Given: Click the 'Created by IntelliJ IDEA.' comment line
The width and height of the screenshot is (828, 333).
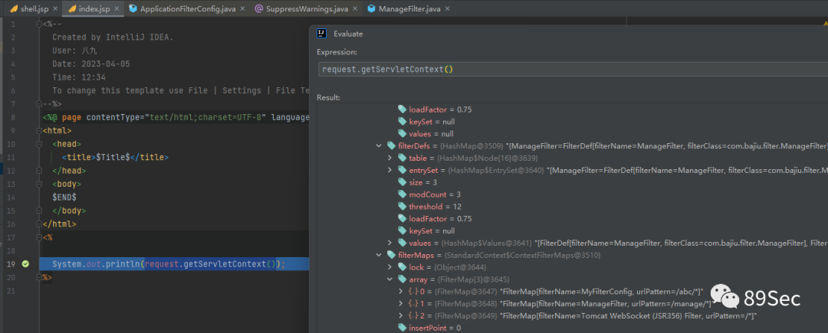Looking at the screenshot, I should click(x=113, y=38).
